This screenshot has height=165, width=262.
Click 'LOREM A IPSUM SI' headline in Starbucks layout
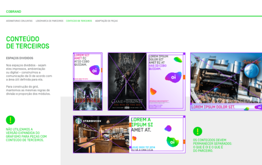142,122
